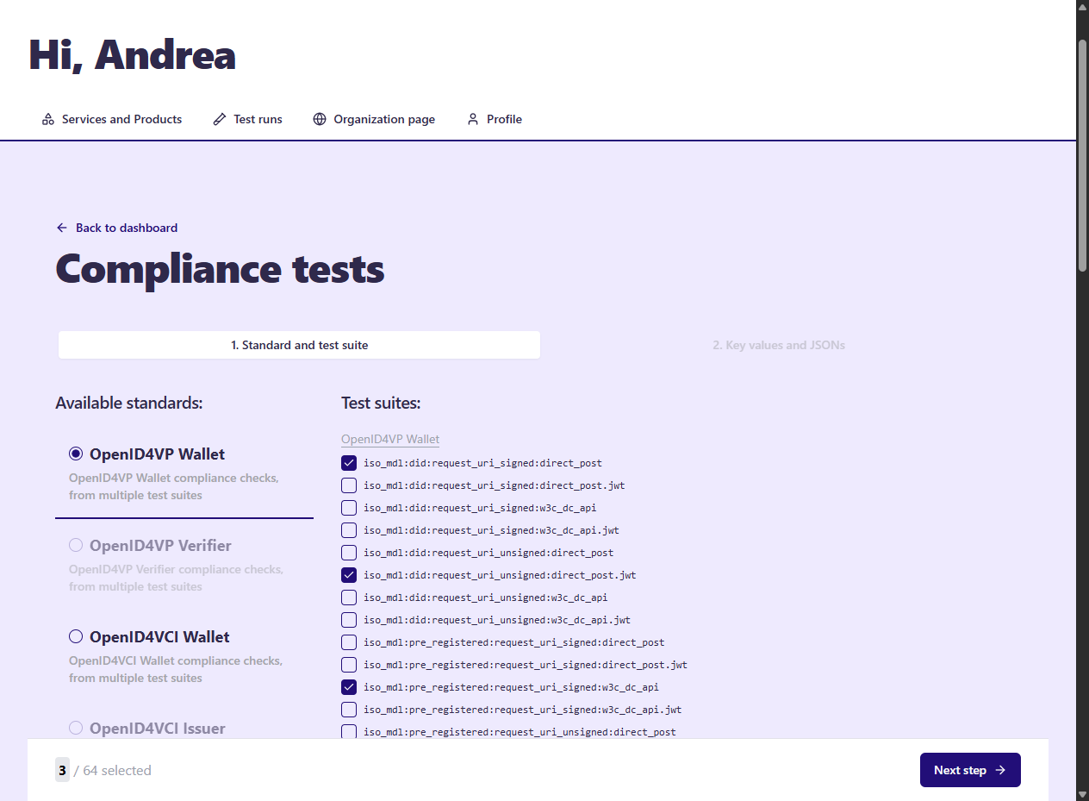Image resolution: width=1089 pixels, height=801 pixels.
Task: Go to Organization page
Action: tap(374, 119)
